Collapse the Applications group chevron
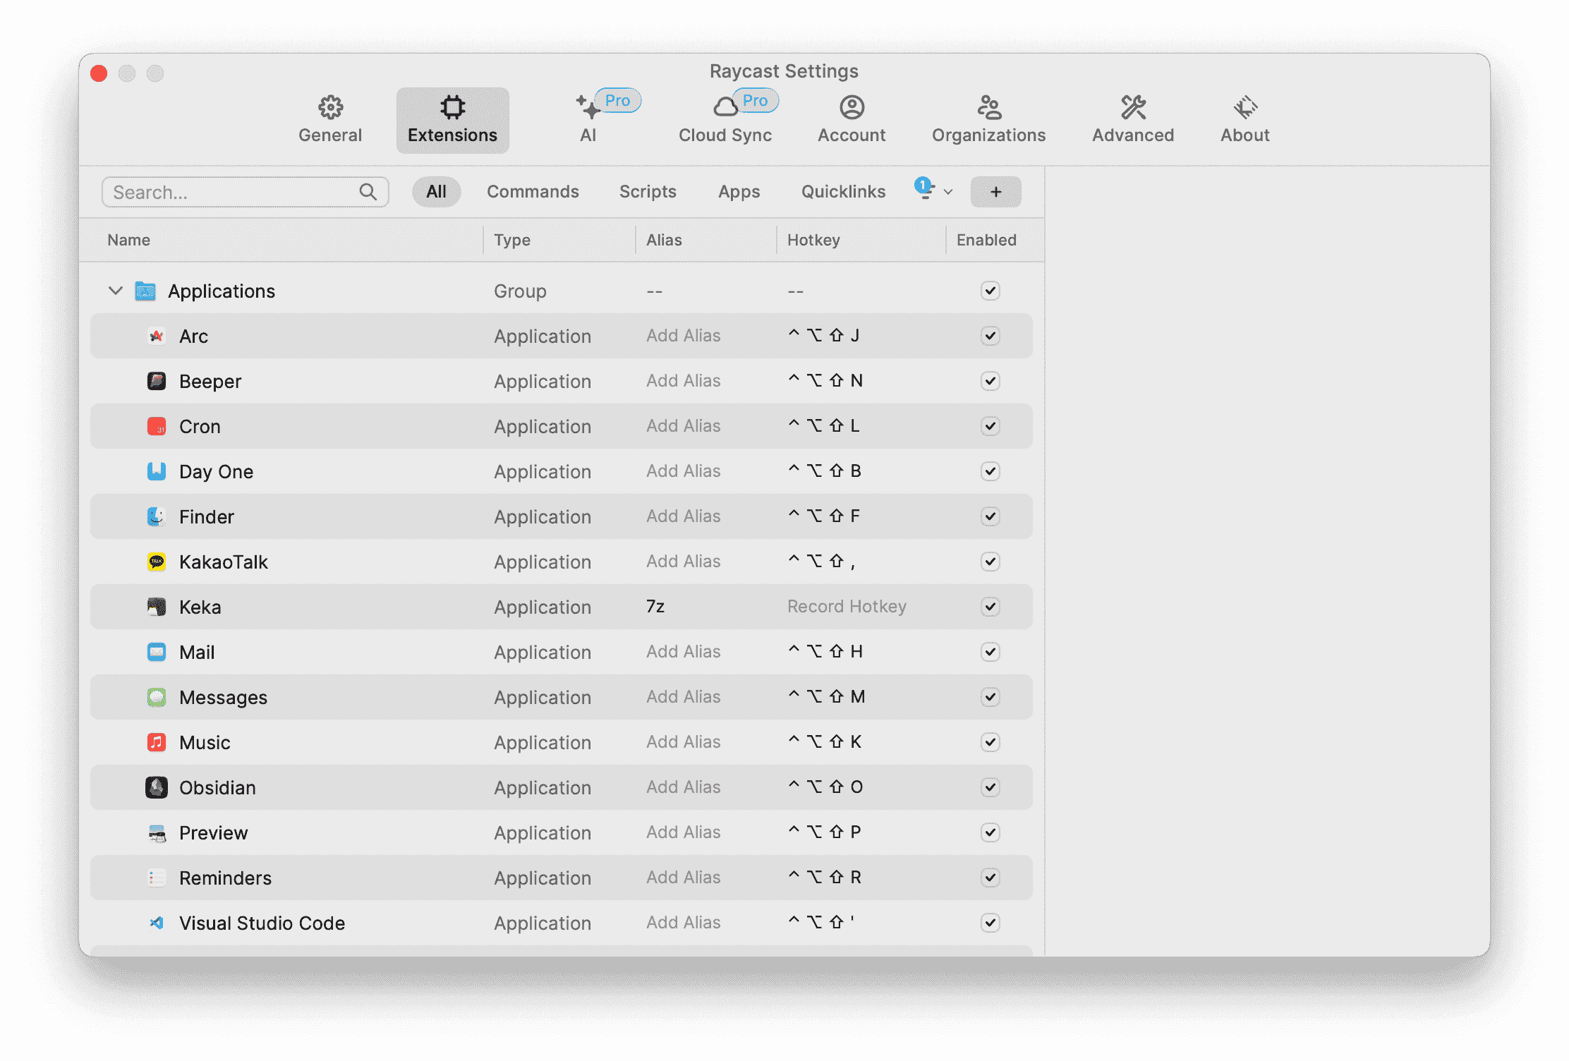The image size is (1569, 1061). [116, 291]
